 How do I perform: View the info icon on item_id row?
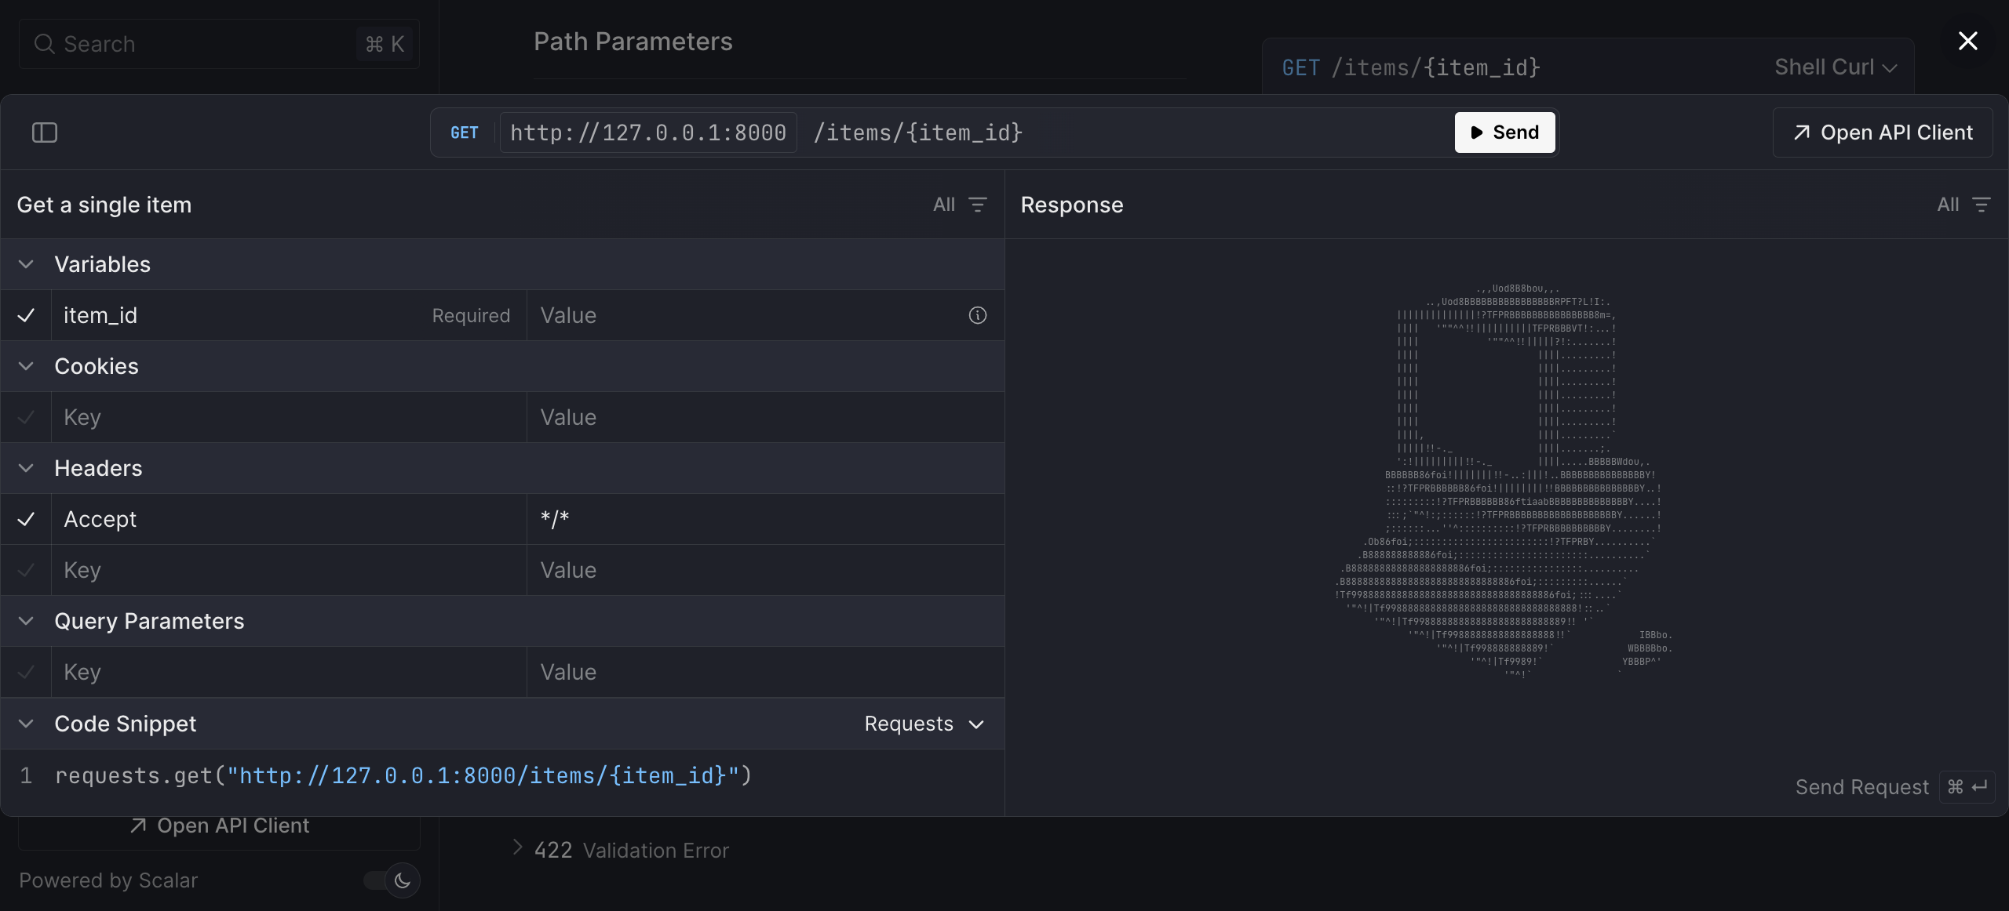coord(977,315)
